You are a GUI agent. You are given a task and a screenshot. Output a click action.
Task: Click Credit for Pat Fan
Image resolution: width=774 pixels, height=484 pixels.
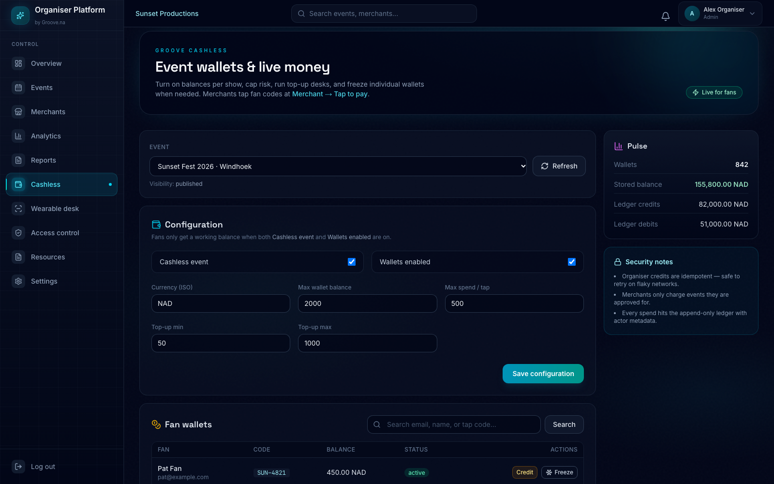click(525, 472)
